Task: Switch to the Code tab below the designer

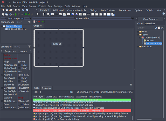Action: click(37, 88)
